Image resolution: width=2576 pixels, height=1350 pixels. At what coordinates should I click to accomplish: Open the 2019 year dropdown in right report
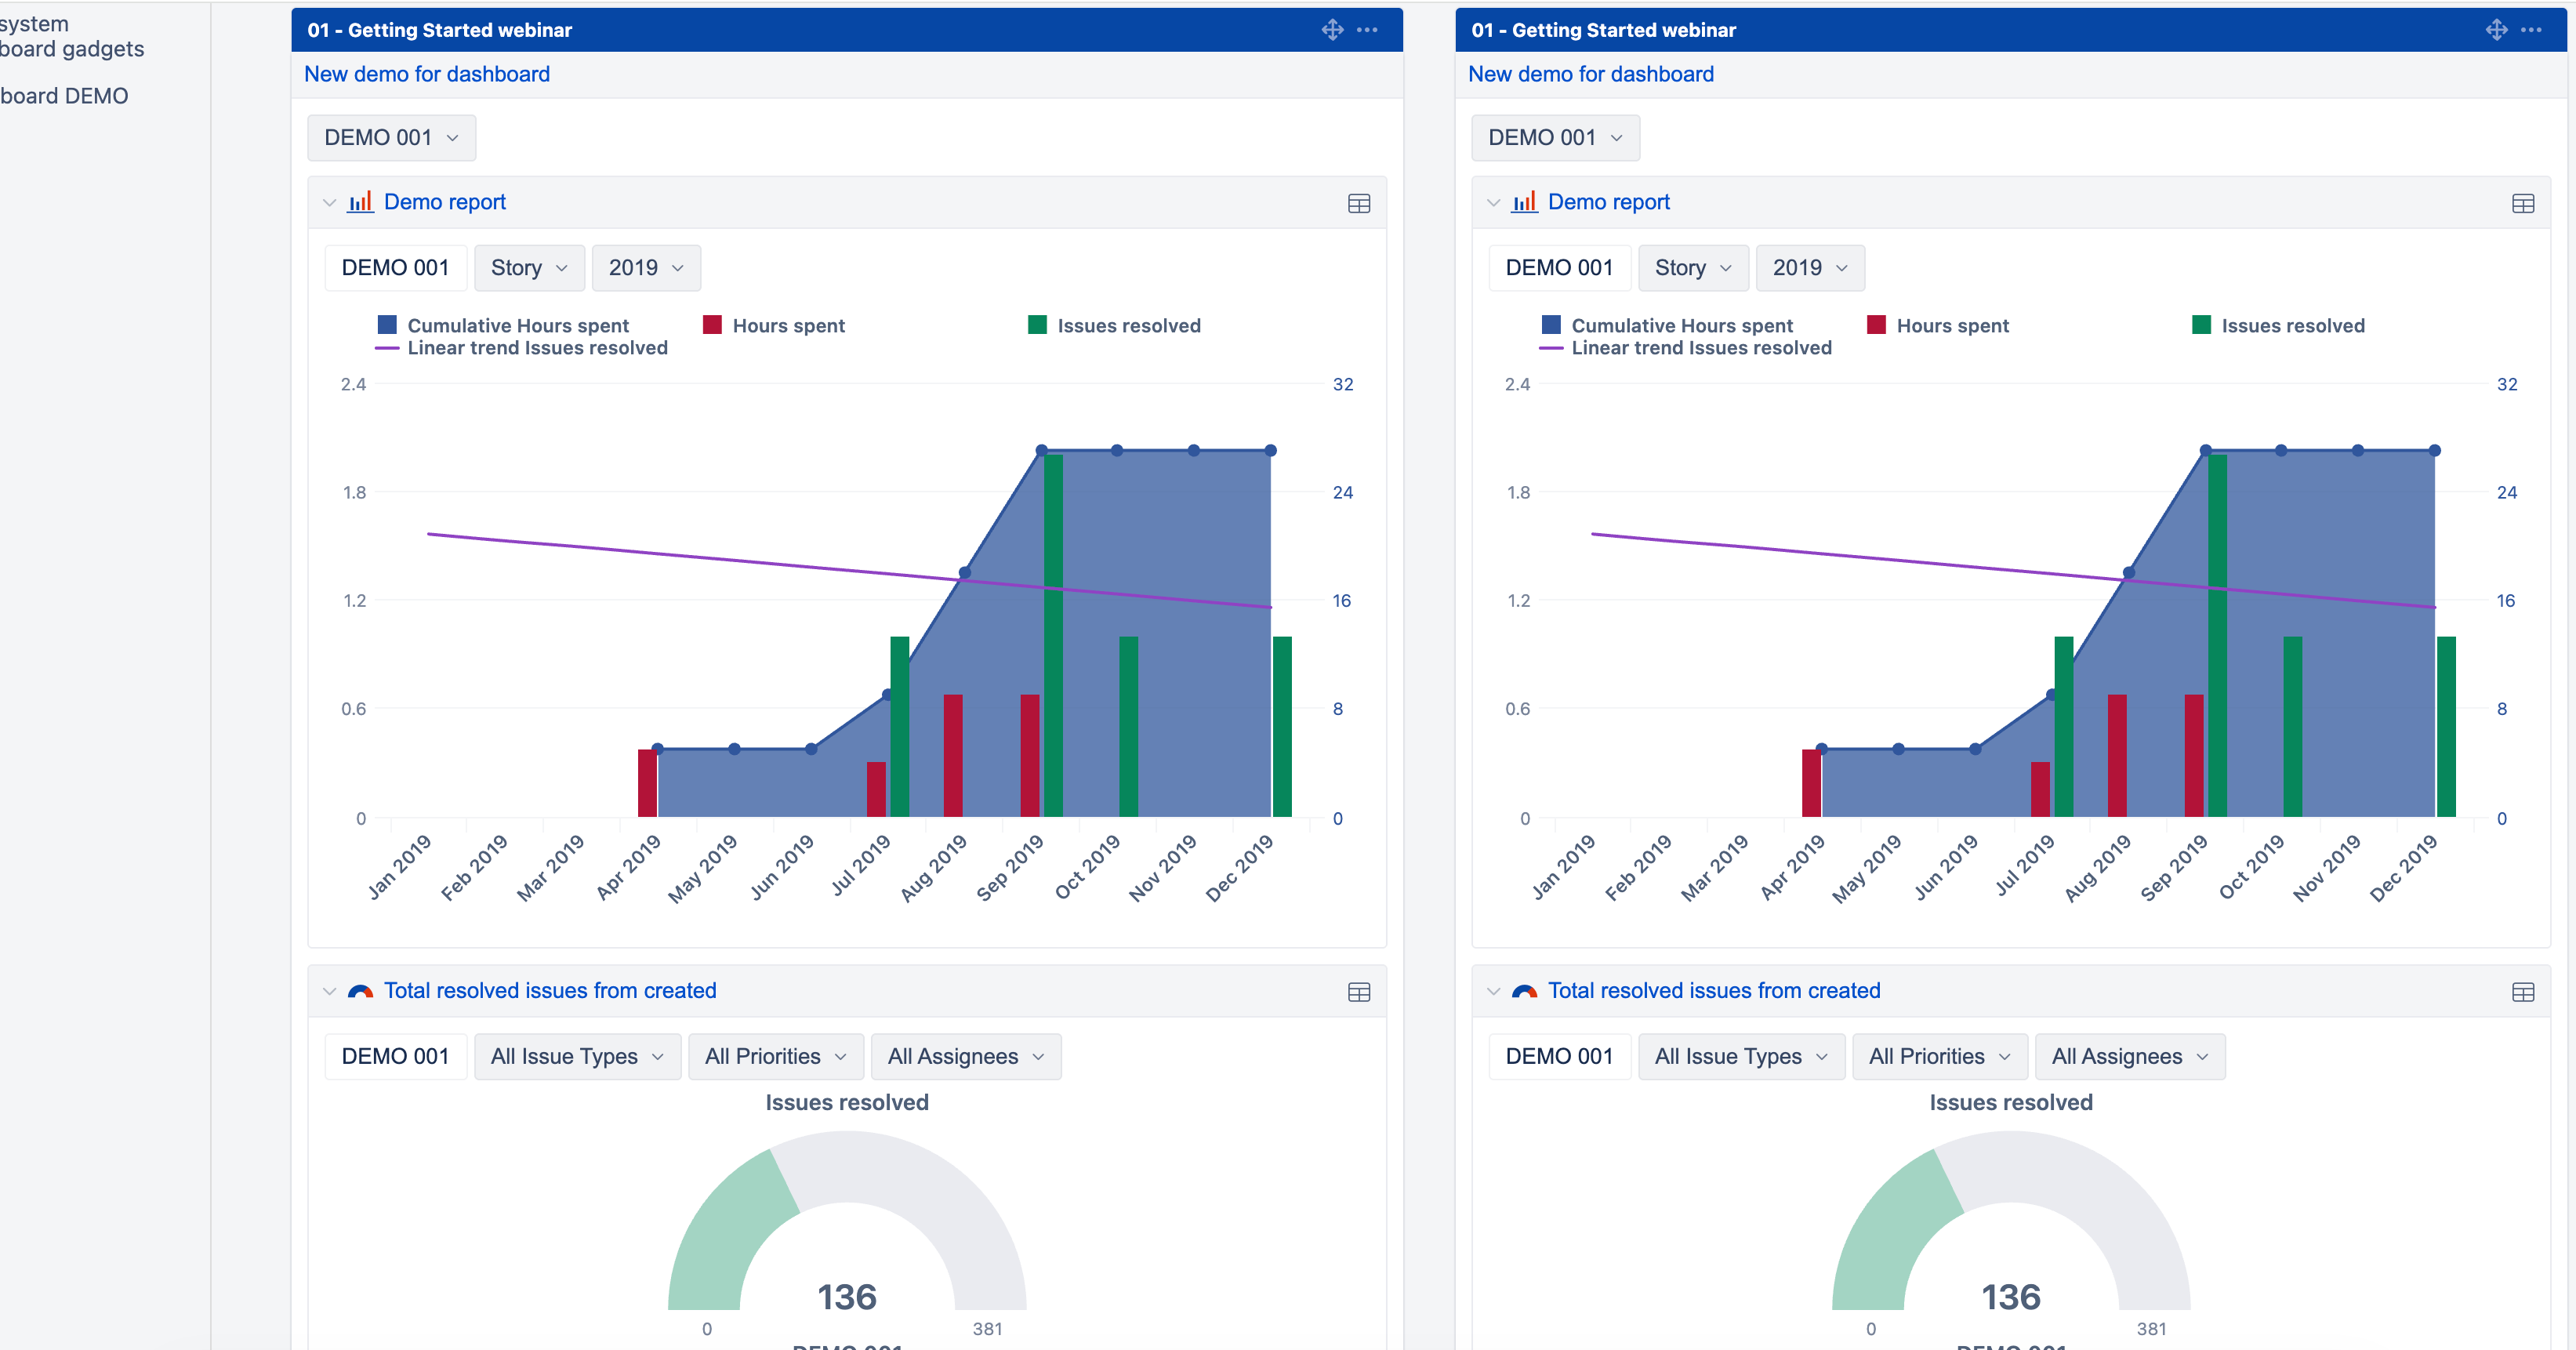click(x=1809, y=268)
